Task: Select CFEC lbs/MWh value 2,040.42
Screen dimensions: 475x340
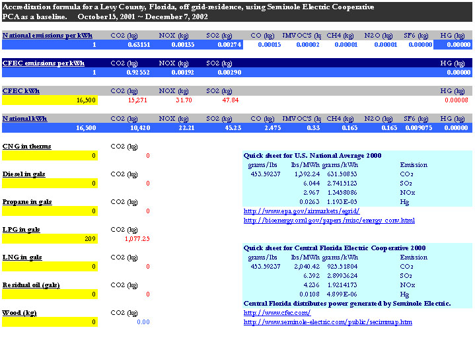Action: (x=307, y=267)
